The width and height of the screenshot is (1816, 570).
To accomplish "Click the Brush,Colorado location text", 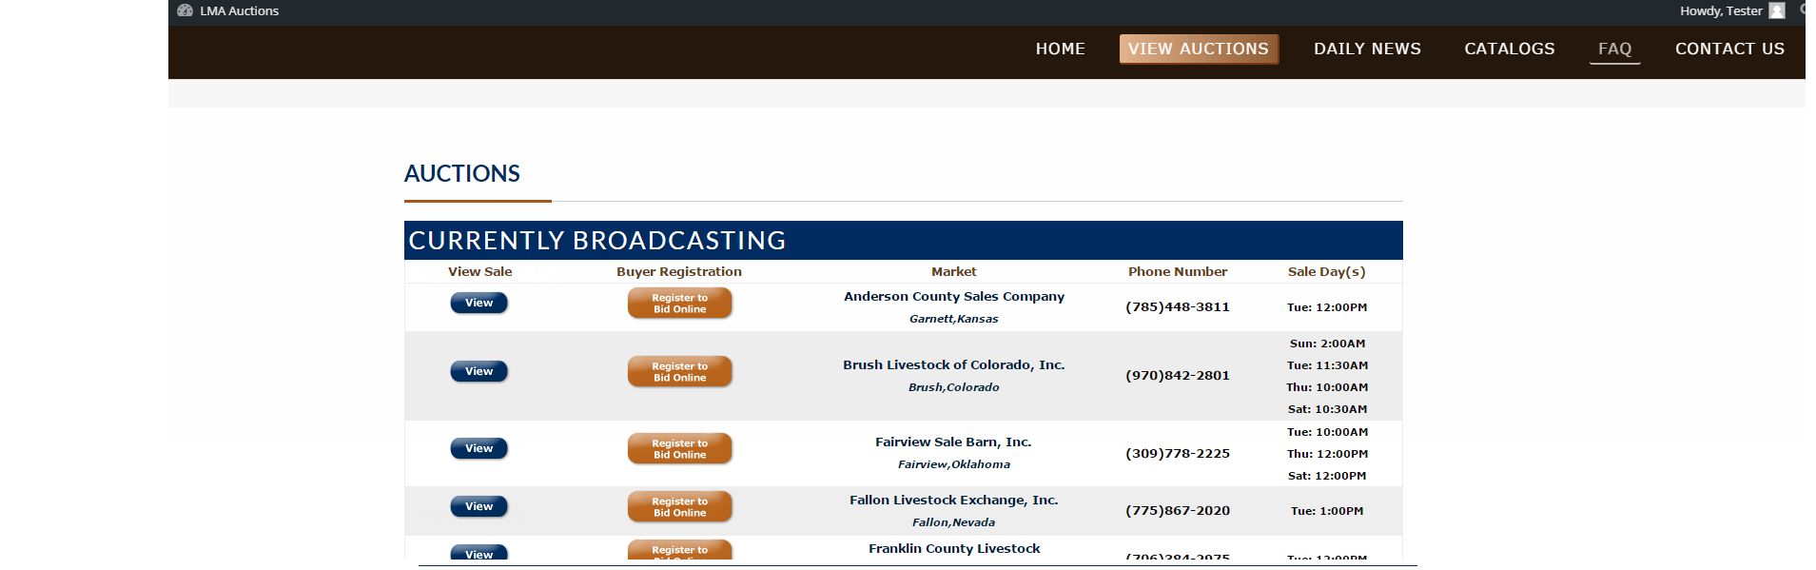I will [x=953, y=387].
